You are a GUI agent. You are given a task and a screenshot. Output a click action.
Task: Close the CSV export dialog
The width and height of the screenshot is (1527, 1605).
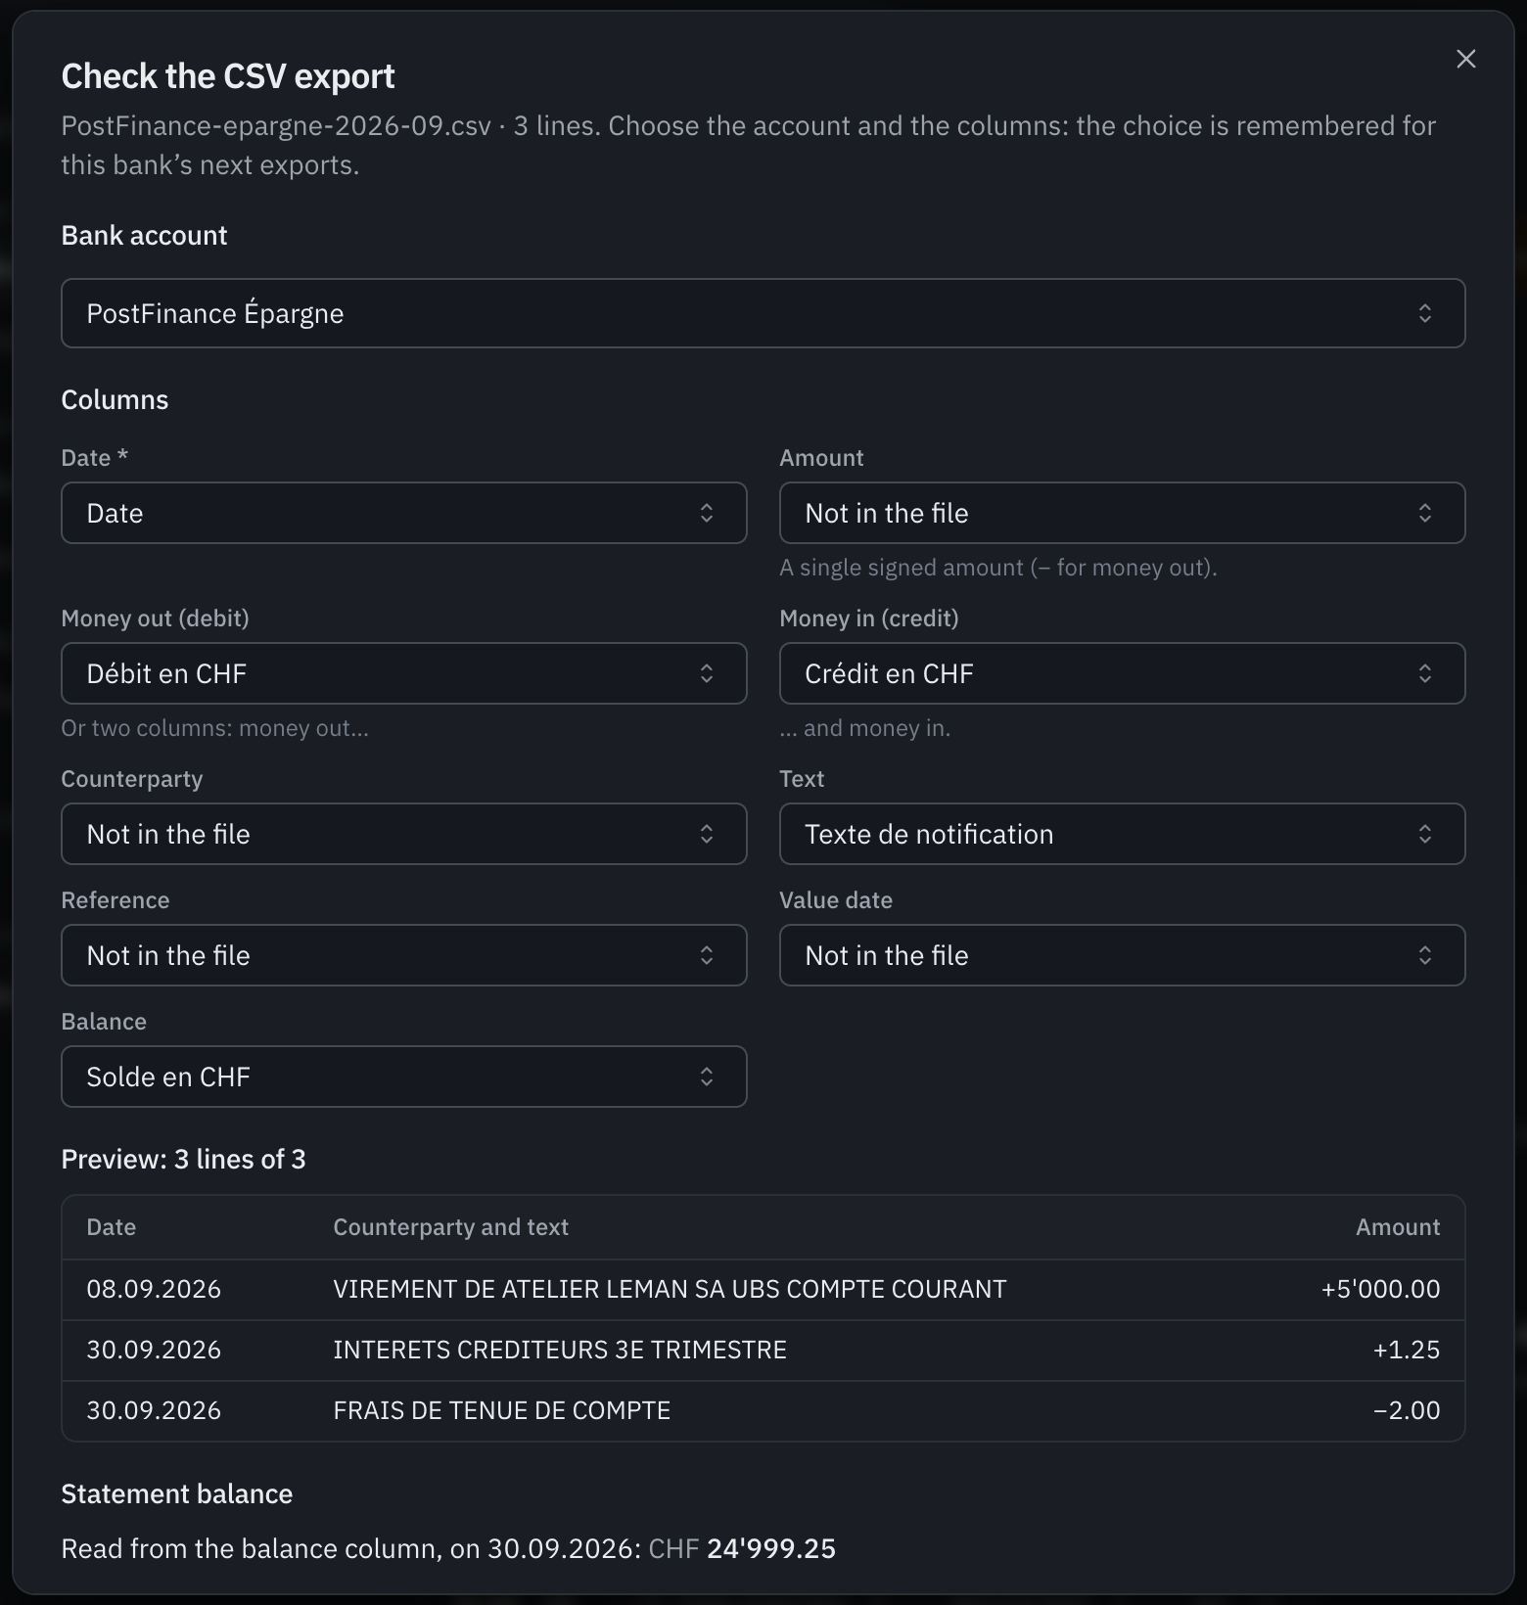pyautogui.click(x=1465, y=59)
